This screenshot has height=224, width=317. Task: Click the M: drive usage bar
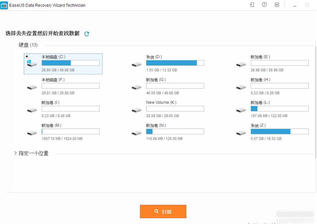70,132
